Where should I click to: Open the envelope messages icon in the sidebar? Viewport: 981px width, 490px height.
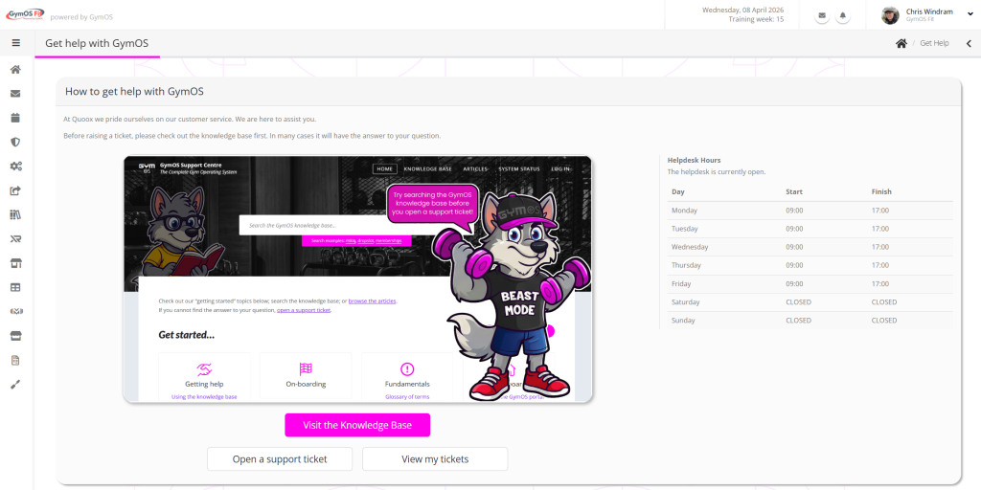[x=15, y=94]
